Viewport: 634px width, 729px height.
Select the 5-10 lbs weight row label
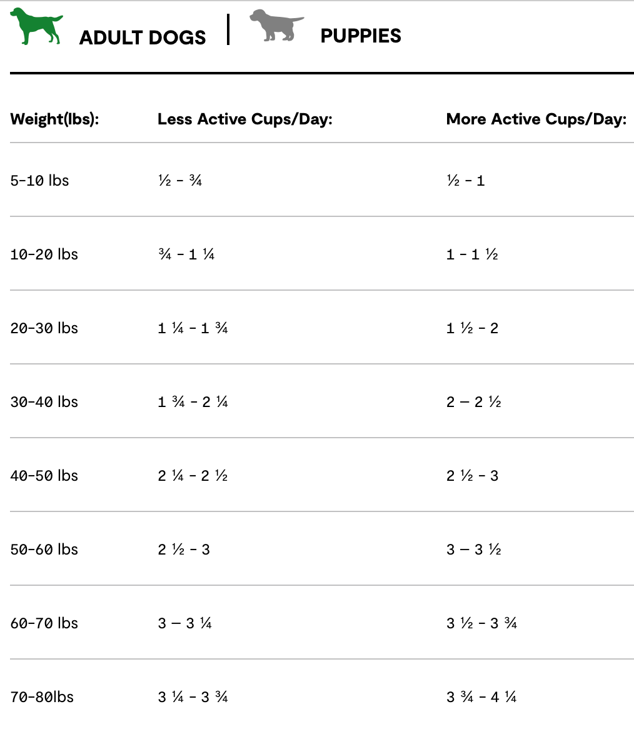point(39,181)
